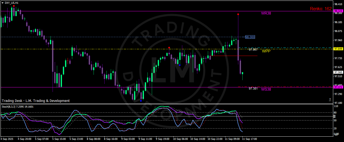Click the WR38 resistance label

(266, 13)
